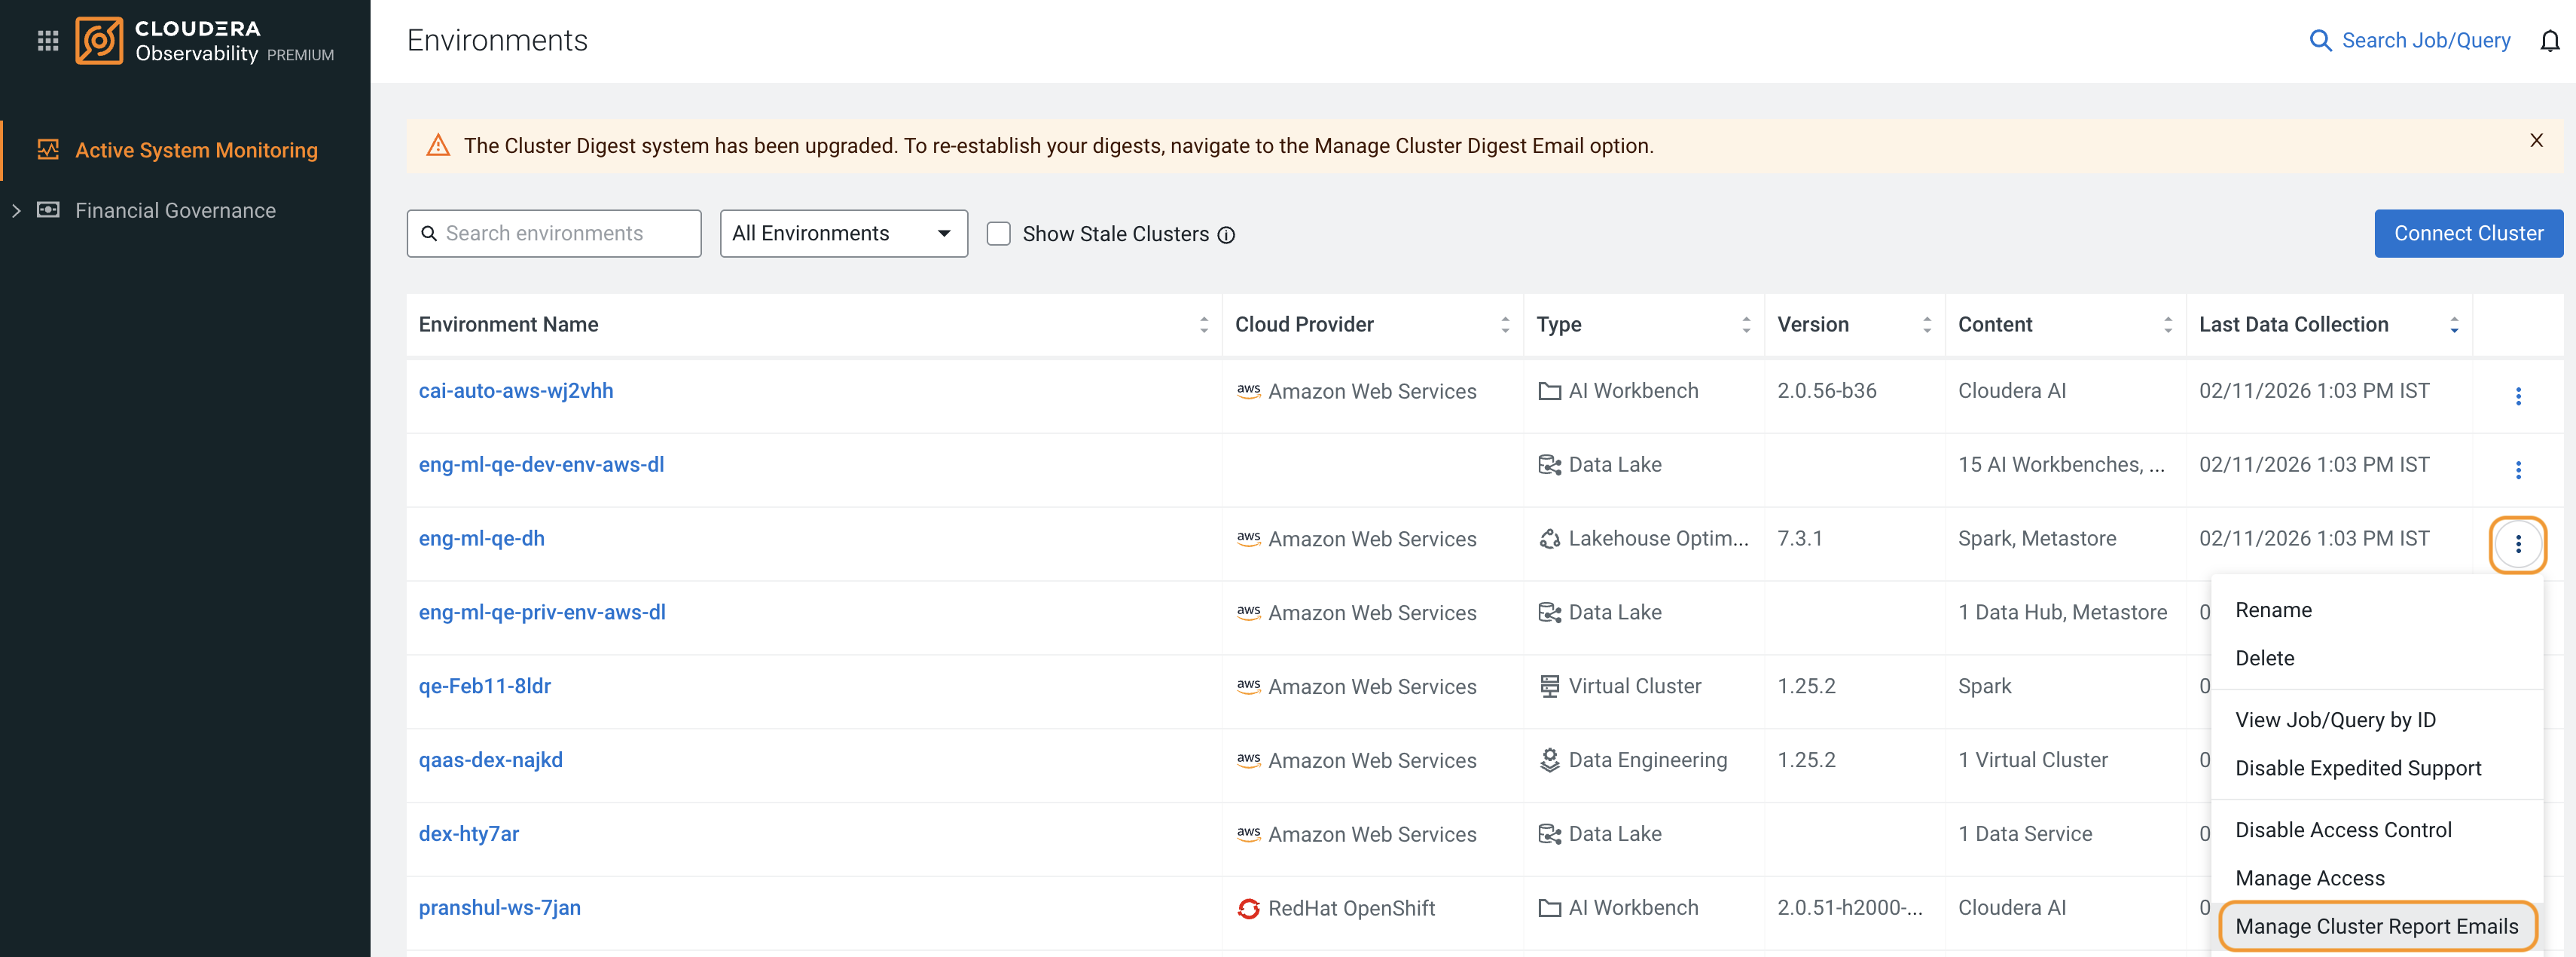Open actions menu for cai-auto-aws-wj2vhh row
Viewport: 2576px width, 957px height.
click(2517, 396)
